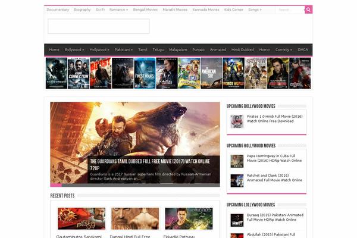Open the Batman v Superman poster
Viewport: 357px width, 238px height.
point(123,73)
